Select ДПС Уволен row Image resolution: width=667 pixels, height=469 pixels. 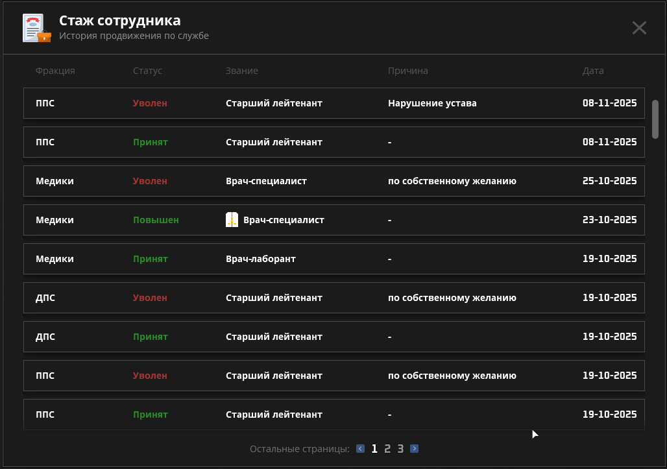[333, 298]
